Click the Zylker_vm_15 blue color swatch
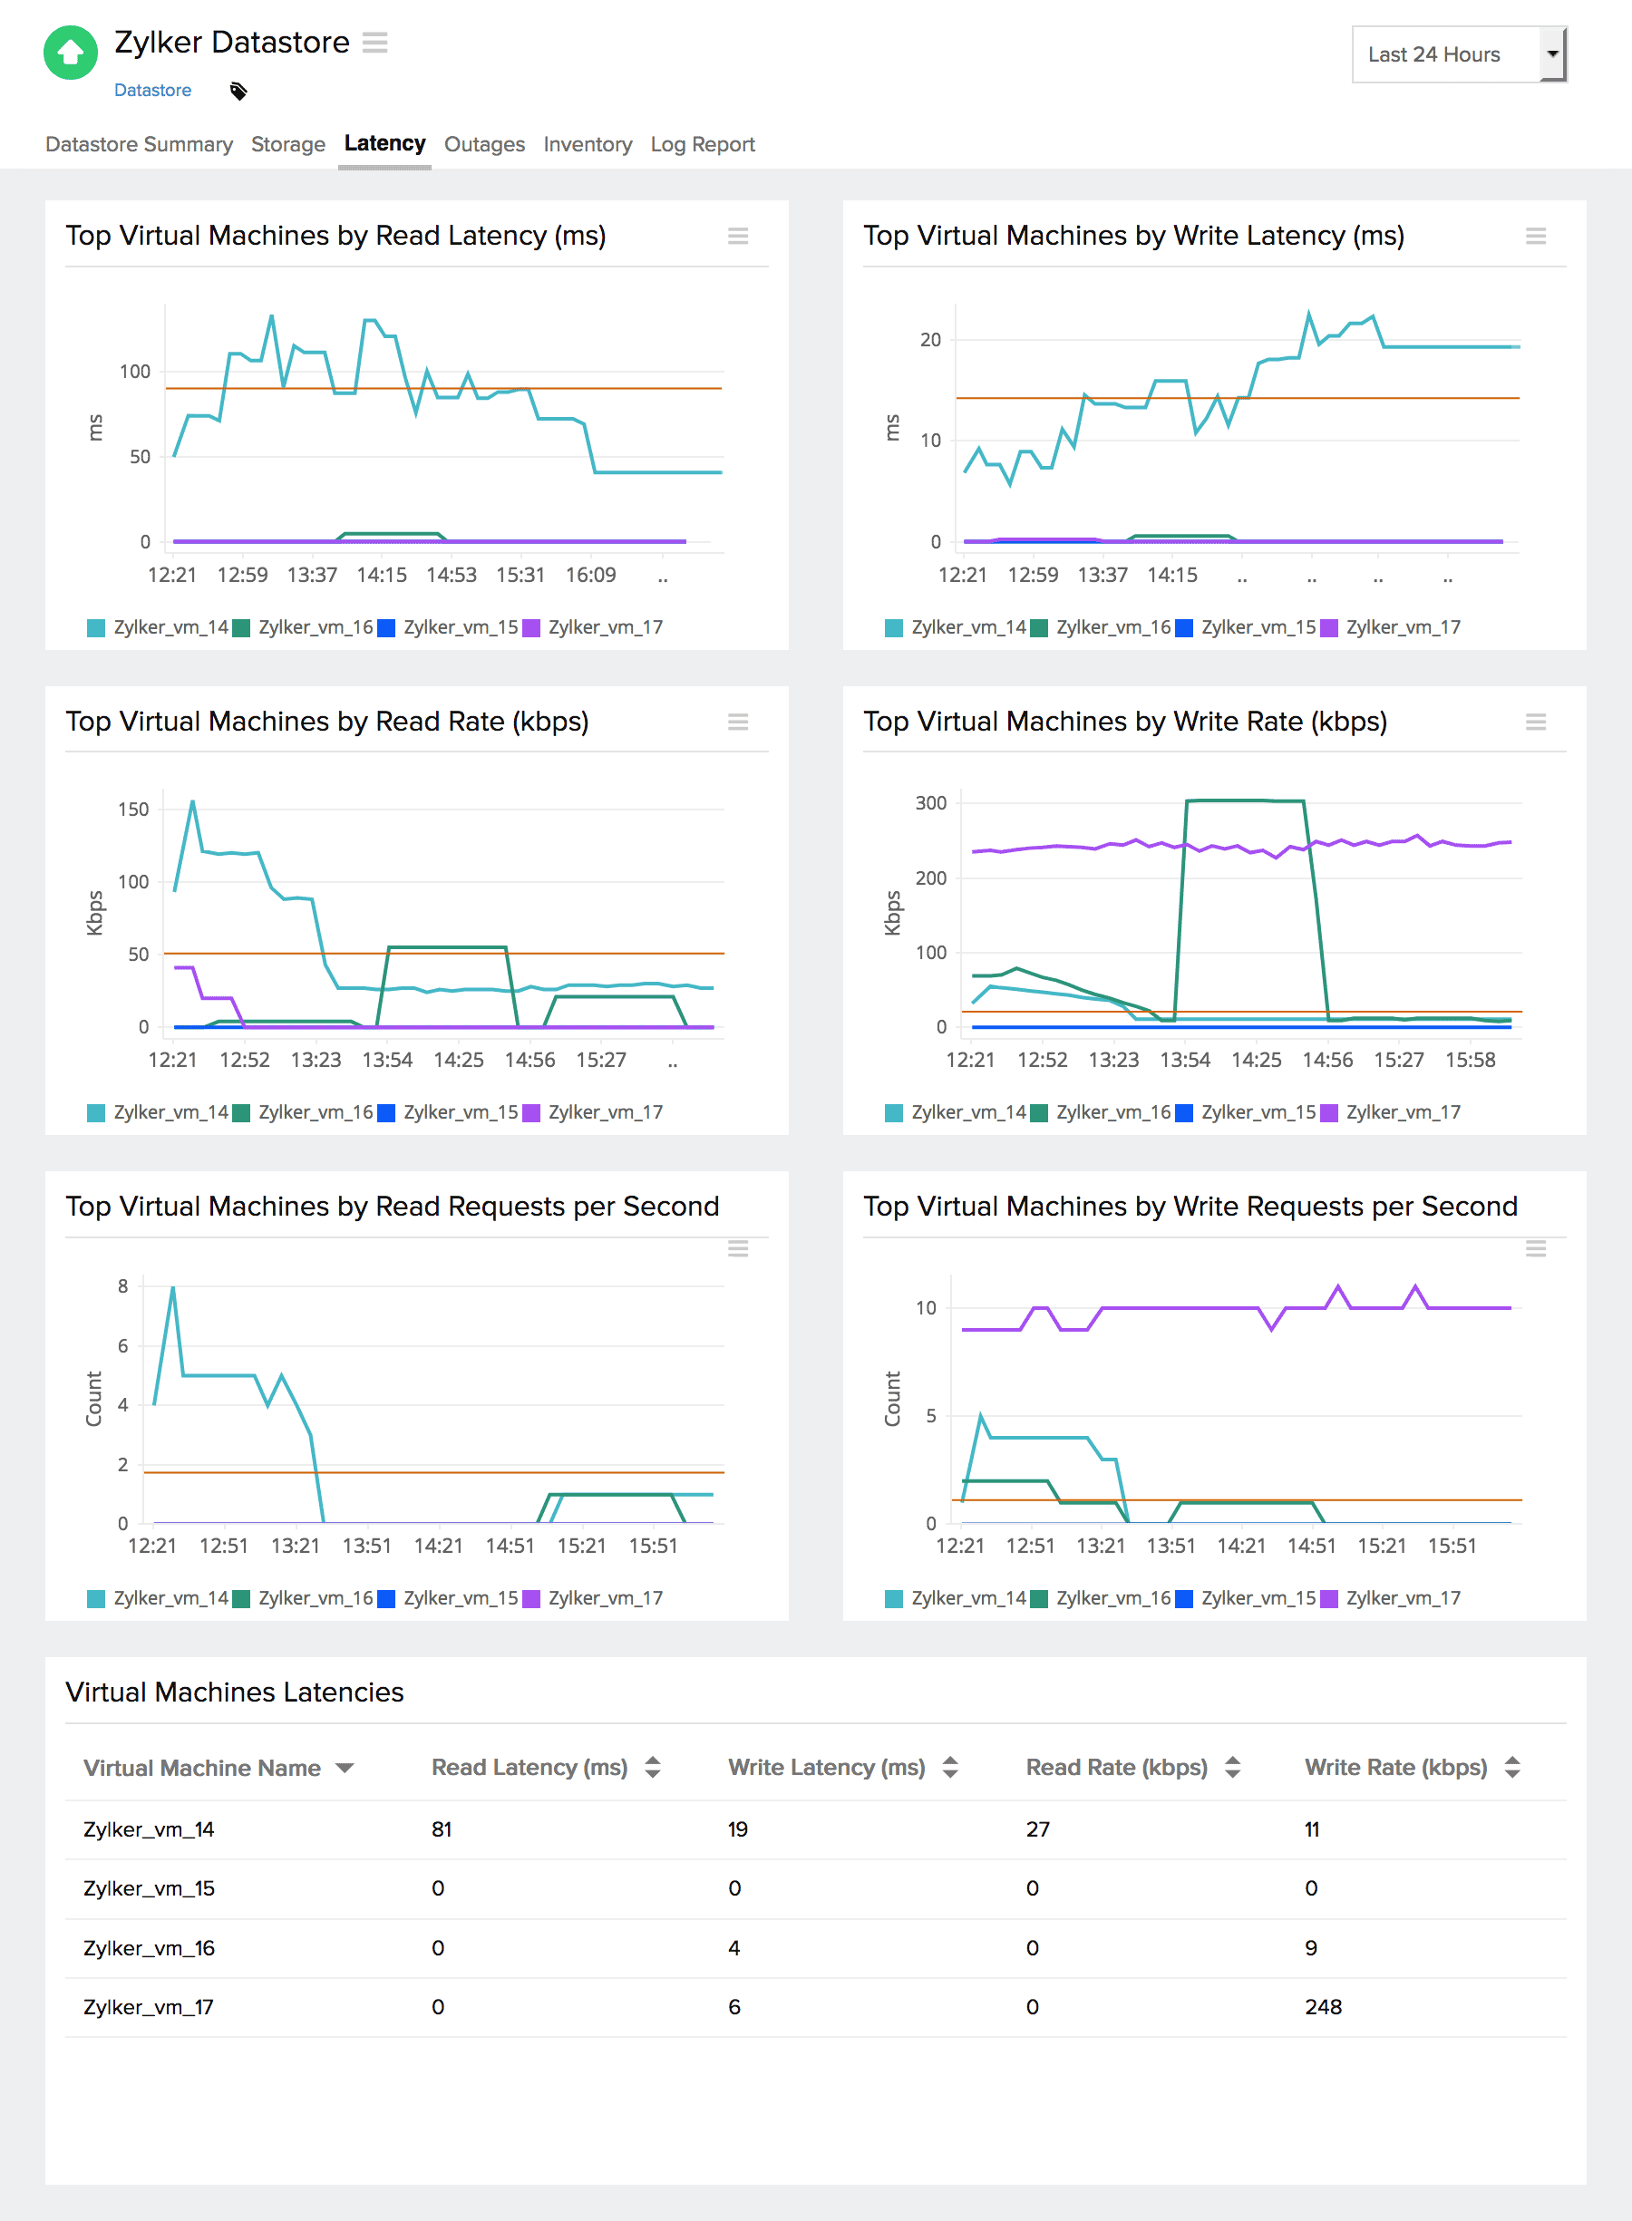Viewport: 1632px width, 2221px height. pyautogui.click(x=387, y=626)
